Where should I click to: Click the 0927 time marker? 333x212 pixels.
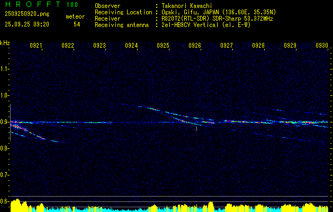point(227,45)
